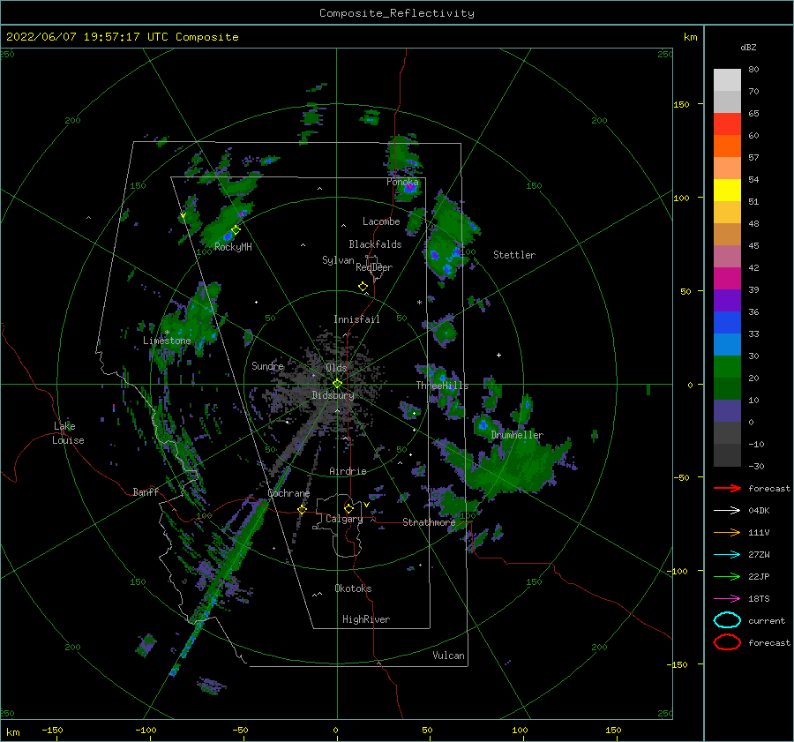Viewport: 794px width, 742px height.
Task: Click the yellow 51-54 dBZ color swatch
Action: (x=727, y=191)
